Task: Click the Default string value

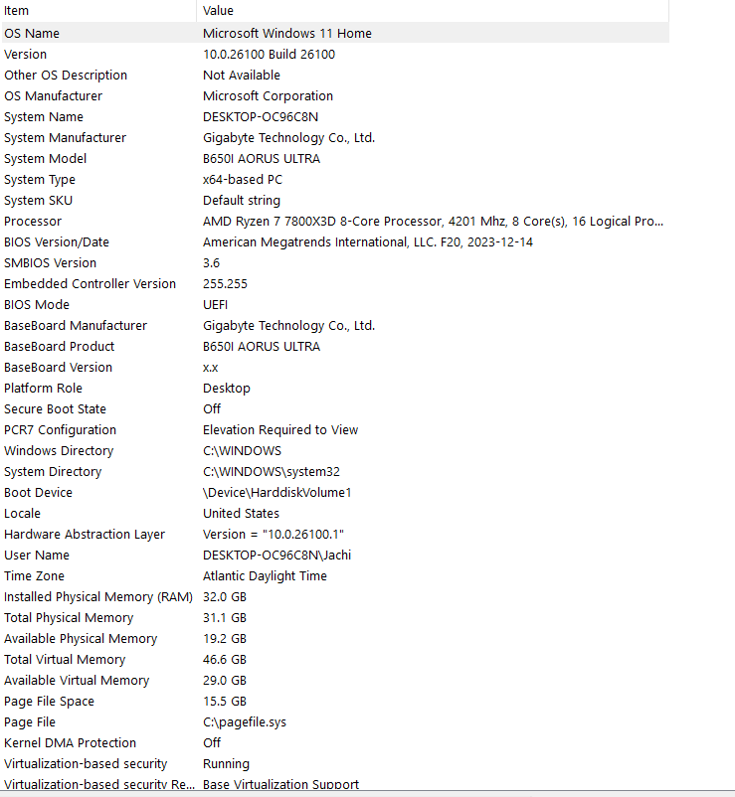Action: pos(241,201)
